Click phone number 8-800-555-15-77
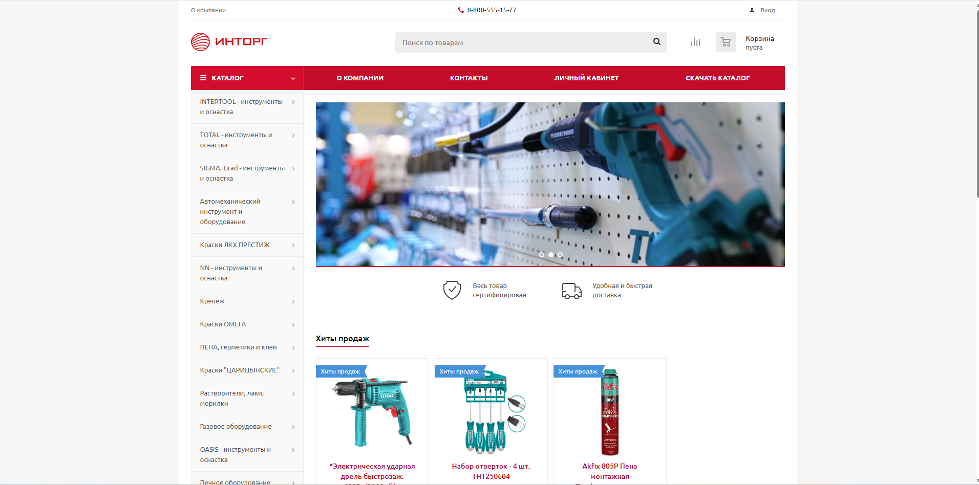Screen dimensions: 979x485 click(x=492, y=10)
